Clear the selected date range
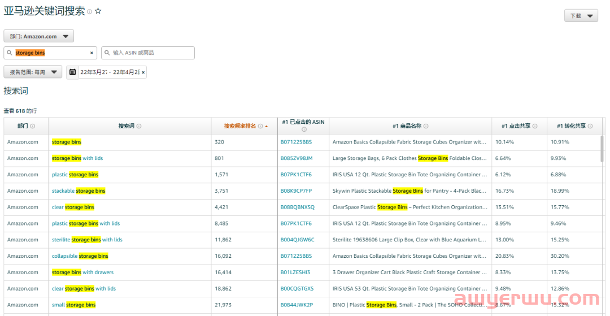 click(x=143, y=72)
